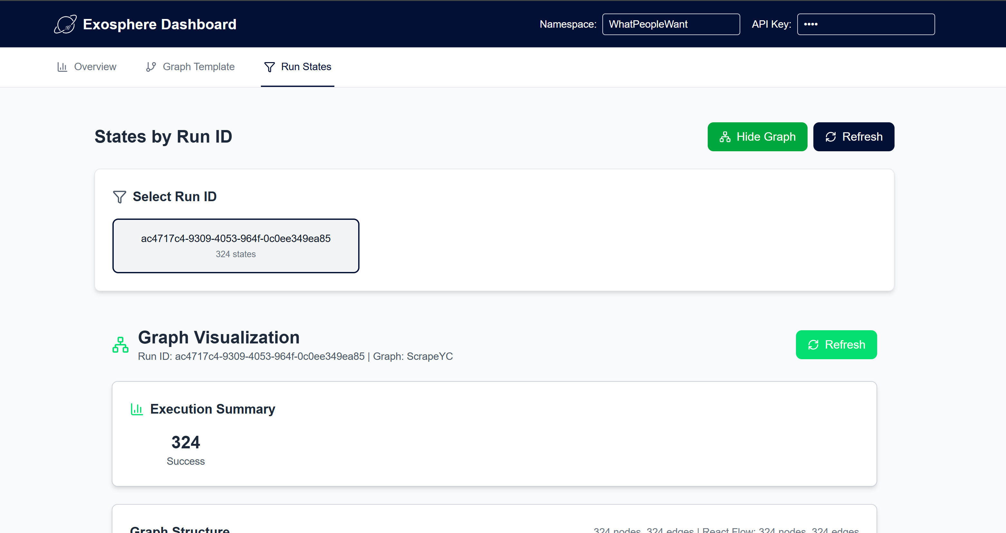Click the circular arrows icon on dark Refresh
Screen dimensions: 1006x533
(831, 137)
